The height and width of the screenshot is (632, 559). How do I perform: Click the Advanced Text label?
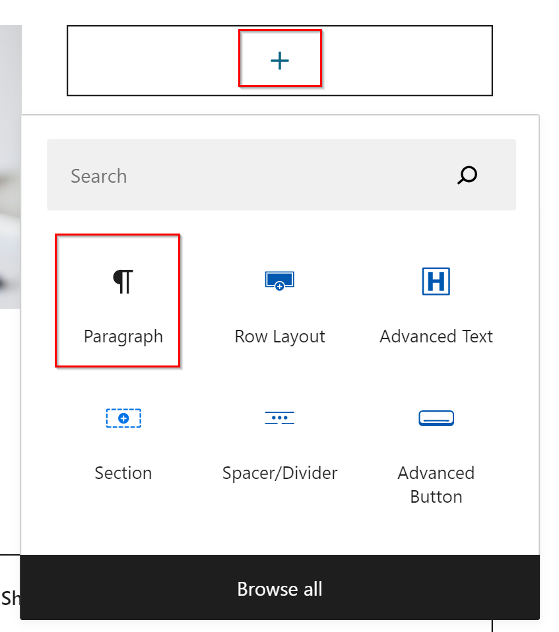click(436, 336)
